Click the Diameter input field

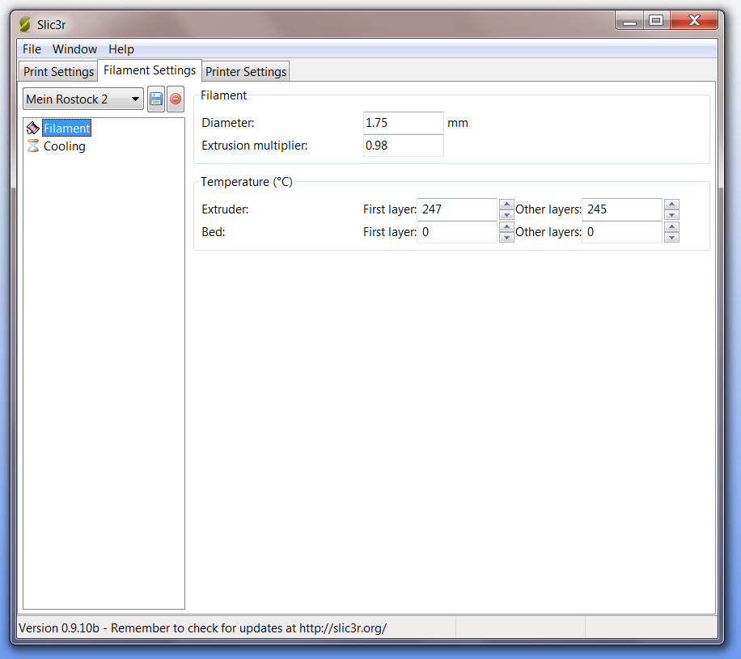pos(403,123)
